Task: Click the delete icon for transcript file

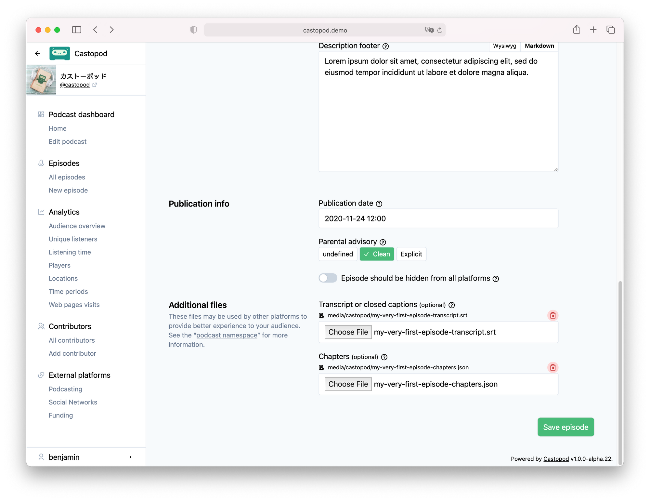Action: [x=552, y=315]
